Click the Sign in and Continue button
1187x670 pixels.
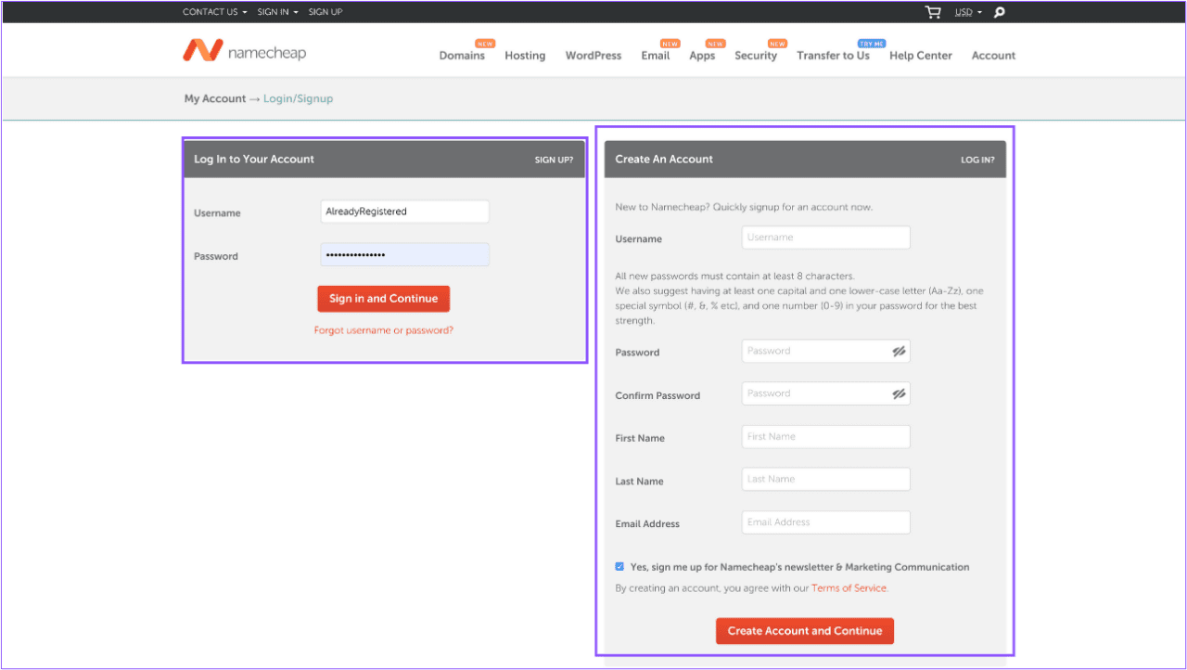coord(383,299)
